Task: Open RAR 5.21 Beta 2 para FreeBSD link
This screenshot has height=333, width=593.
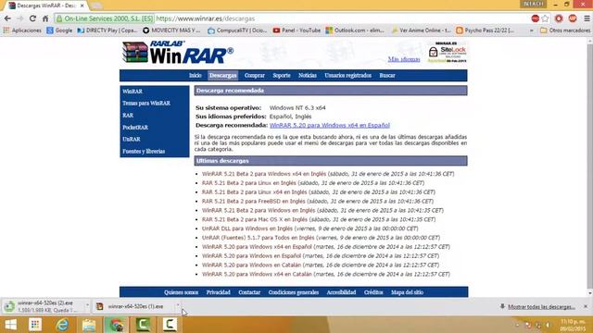Action: coord(253,202)
